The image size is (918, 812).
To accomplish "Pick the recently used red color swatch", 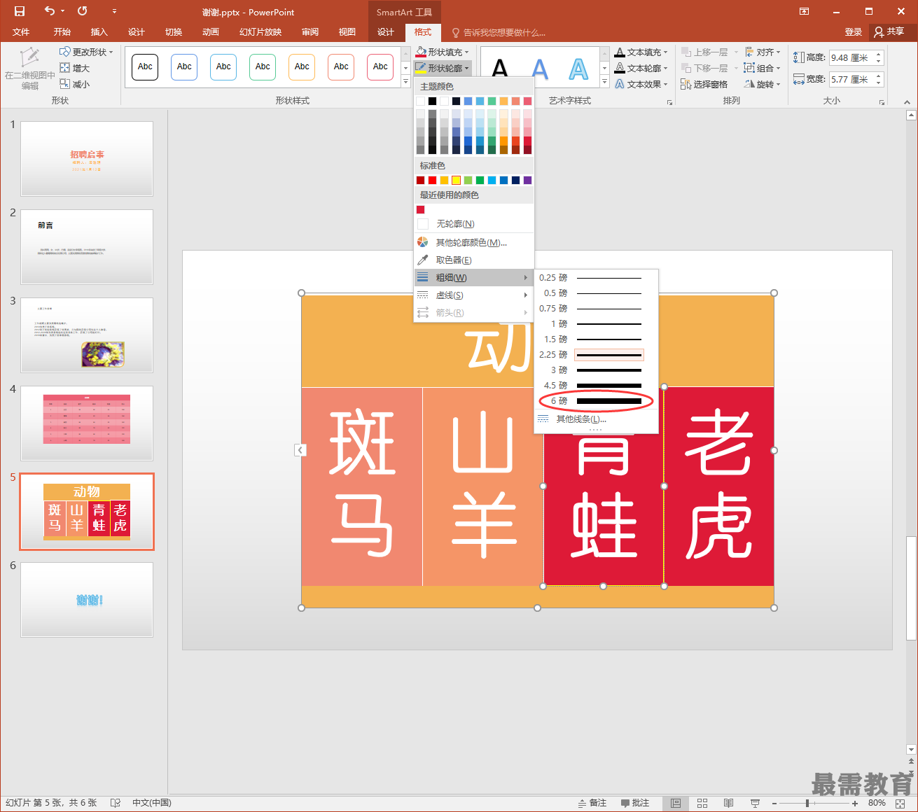I will coord(420,209).
